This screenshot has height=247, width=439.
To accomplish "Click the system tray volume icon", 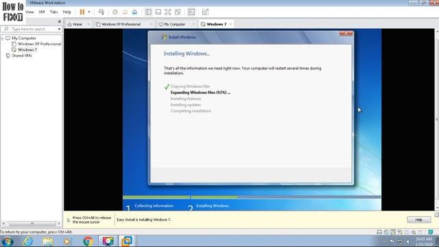I will 408,242.
